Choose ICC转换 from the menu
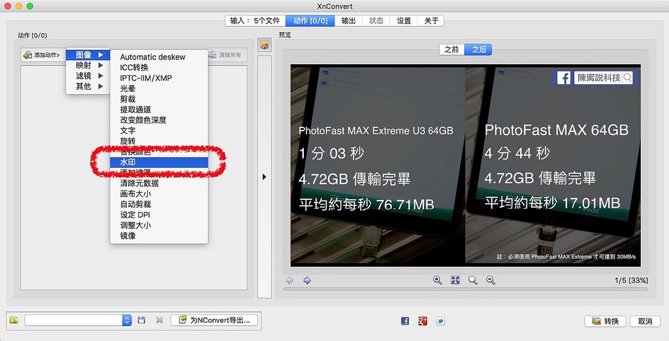This screenshot has height=341, width=669. point(159,67)
